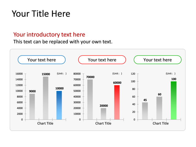Click the blue-outlined "Your text here" pill
Image resolution: width=196 pixels, height=147 pixels.
coord(42,60)
